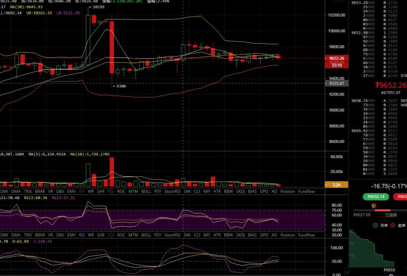Switch to Fundflow in the row above RSI chart
407x276 pixels.
click(306, 191)
